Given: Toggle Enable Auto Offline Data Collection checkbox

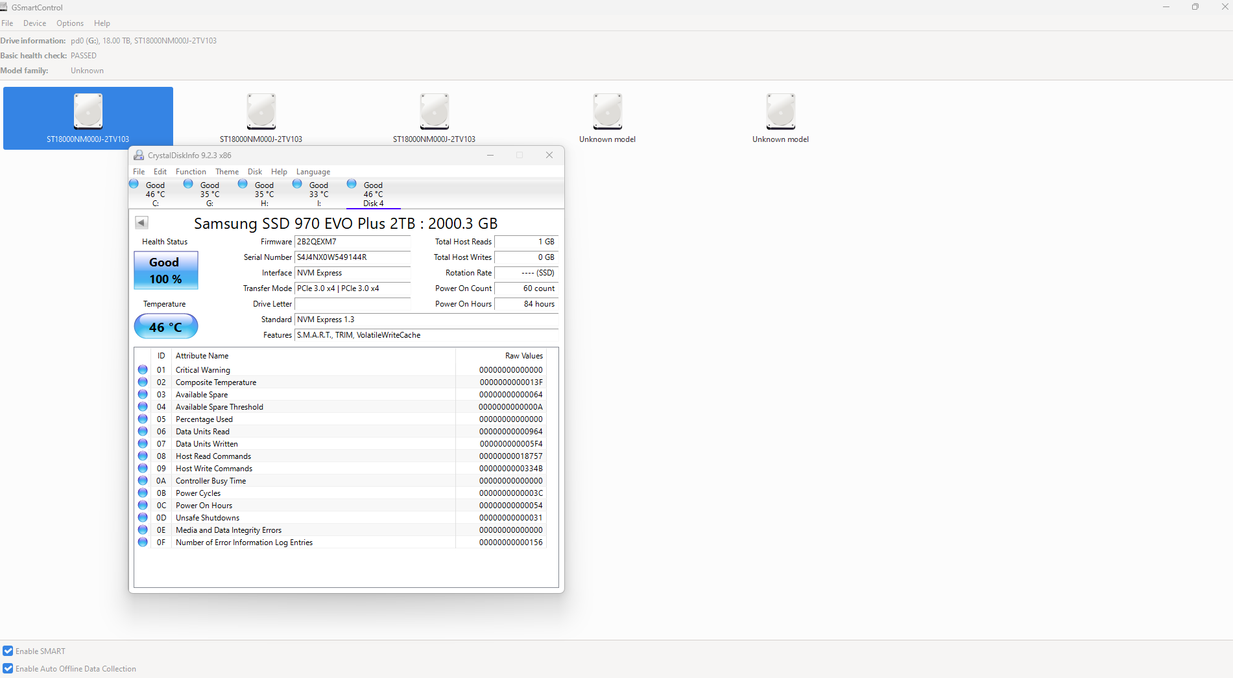Looking at the screenshot, I should [x=8, y=668].
